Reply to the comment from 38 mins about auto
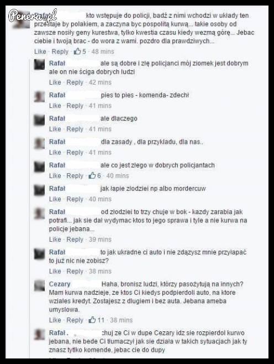This screenshot has width=274, height=364. pyautogui.click(x=75, y=272)
